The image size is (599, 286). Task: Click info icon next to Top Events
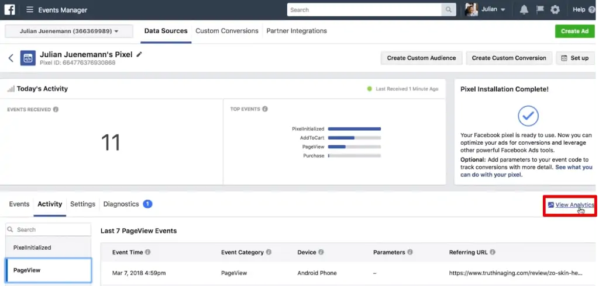[265, 109]
